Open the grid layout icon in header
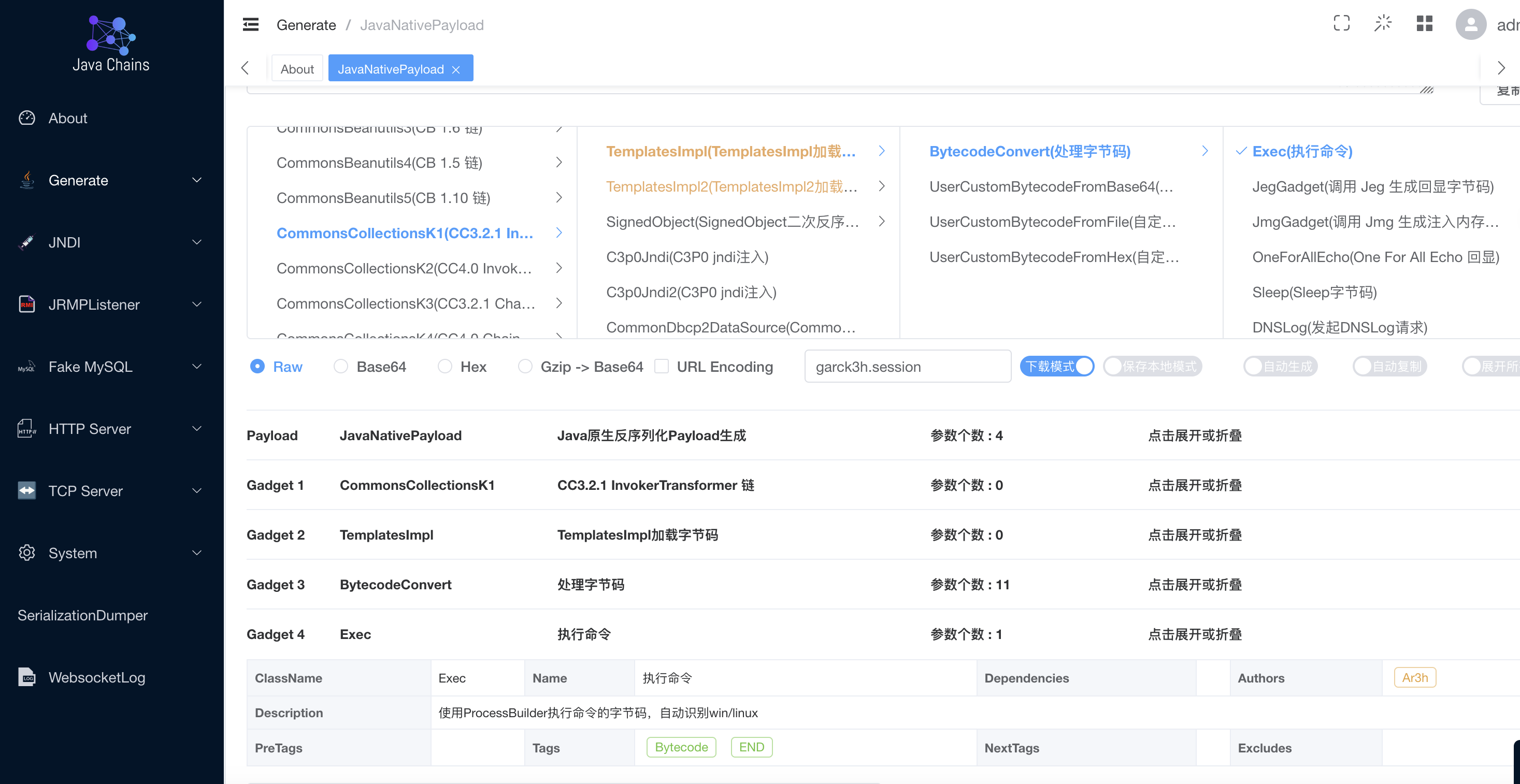 [1424, 24]
